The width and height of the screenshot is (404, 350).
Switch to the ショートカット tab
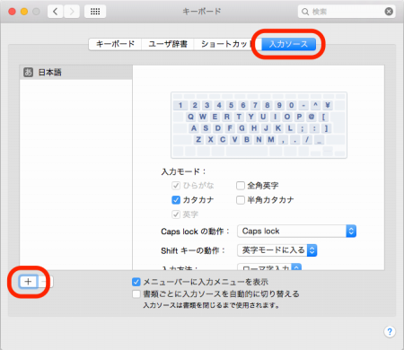(x=227, y=44)
